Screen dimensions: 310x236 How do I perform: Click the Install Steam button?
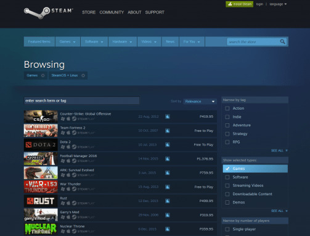240,4
